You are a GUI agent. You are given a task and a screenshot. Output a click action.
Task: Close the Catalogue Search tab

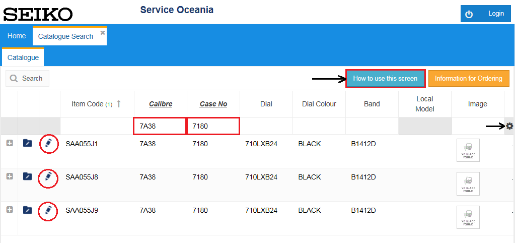click(103, 32)
